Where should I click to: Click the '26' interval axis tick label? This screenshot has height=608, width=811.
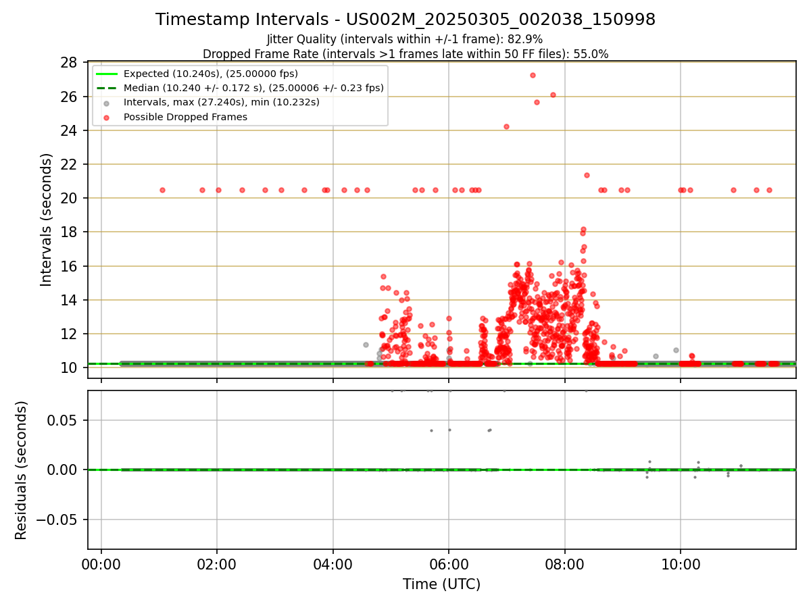68,97
